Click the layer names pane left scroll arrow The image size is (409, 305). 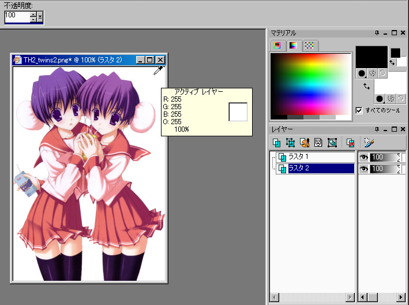pos(274,297)
